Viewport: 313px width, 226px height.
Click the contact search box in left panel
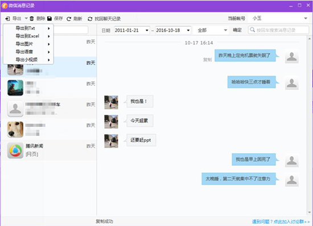pos(71,30)
